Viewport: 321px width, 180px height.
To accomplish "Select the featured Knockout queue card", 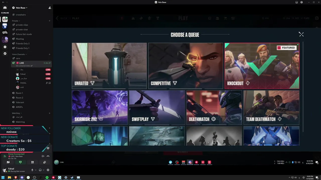I will 262,66.
